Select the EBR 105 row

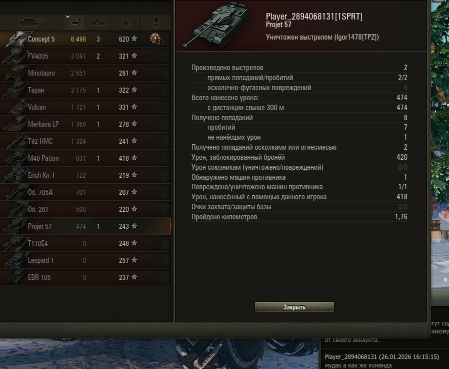point(85,277)
